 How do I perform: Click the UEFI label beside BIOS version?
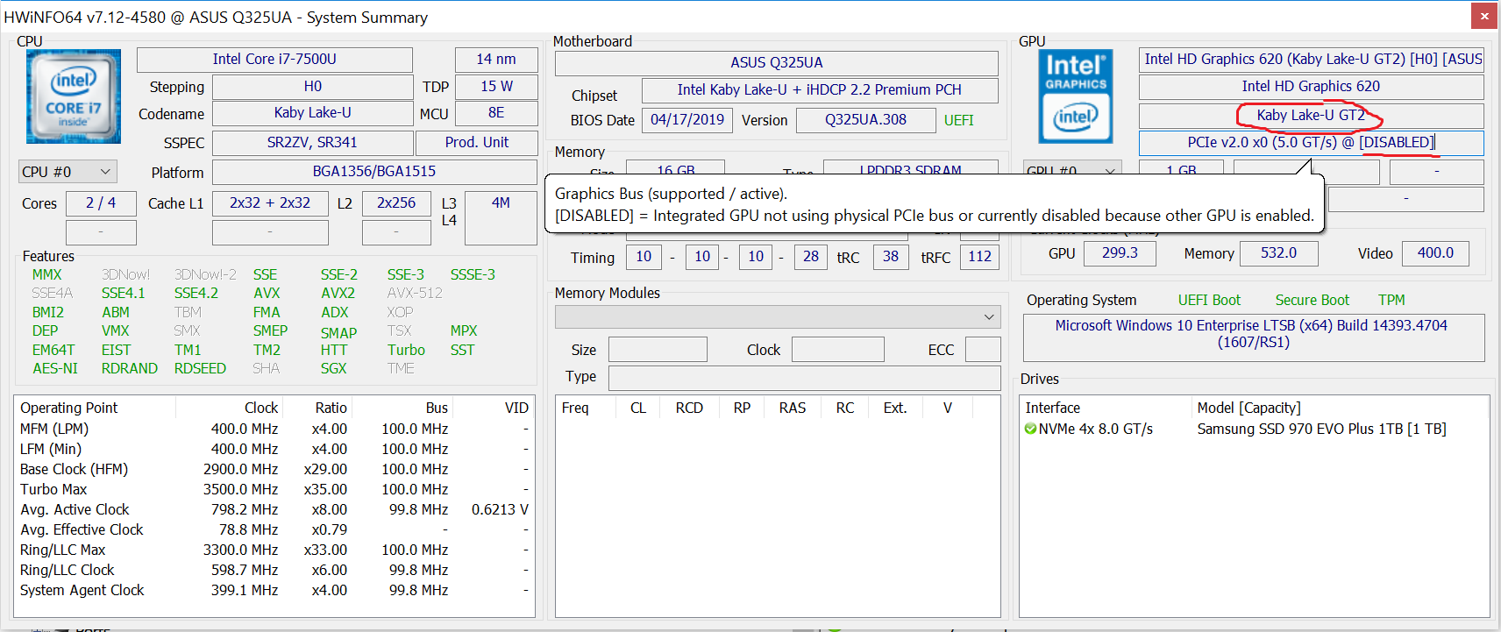959,121
